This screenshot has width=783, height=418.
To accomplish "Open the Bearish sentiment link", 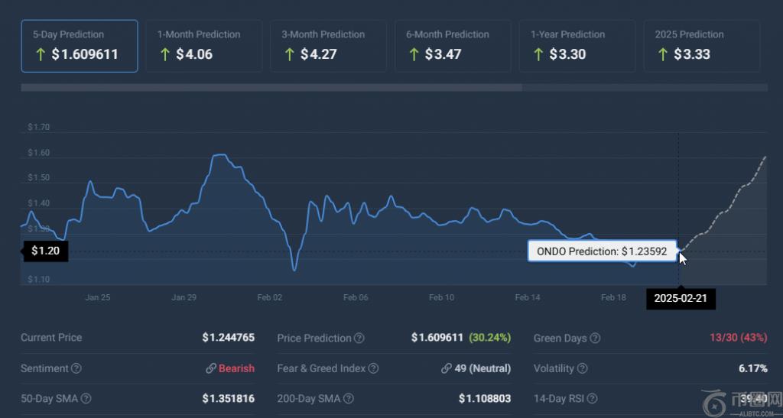I will point(236,369).
